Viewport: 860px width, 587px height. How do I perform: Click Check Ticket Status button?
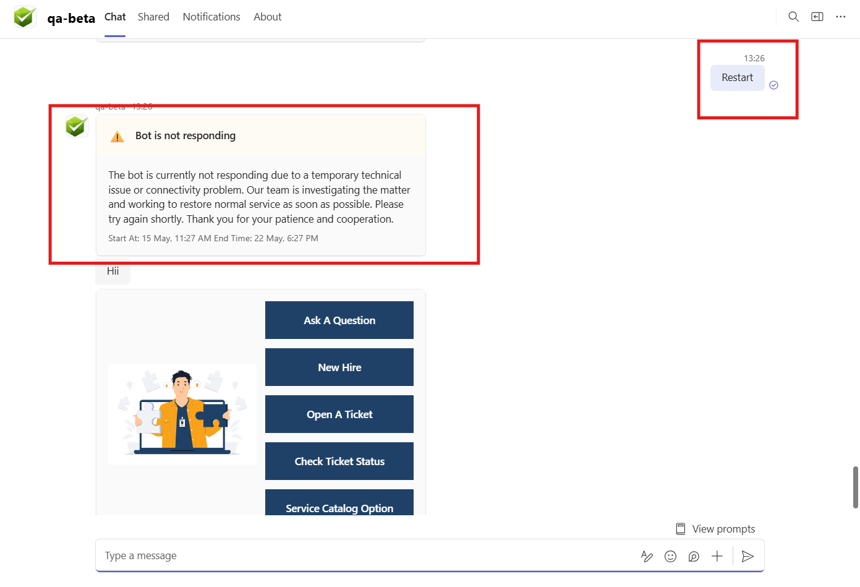(x=339, y=461)
